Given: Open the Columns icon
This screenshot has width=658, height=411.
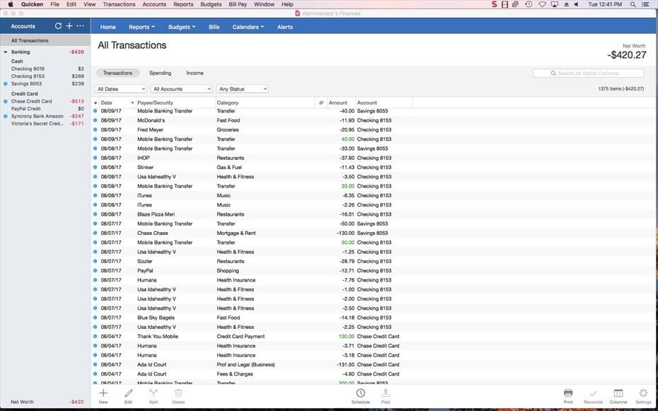Looking at the screenshot, I should tap(618, 393).
